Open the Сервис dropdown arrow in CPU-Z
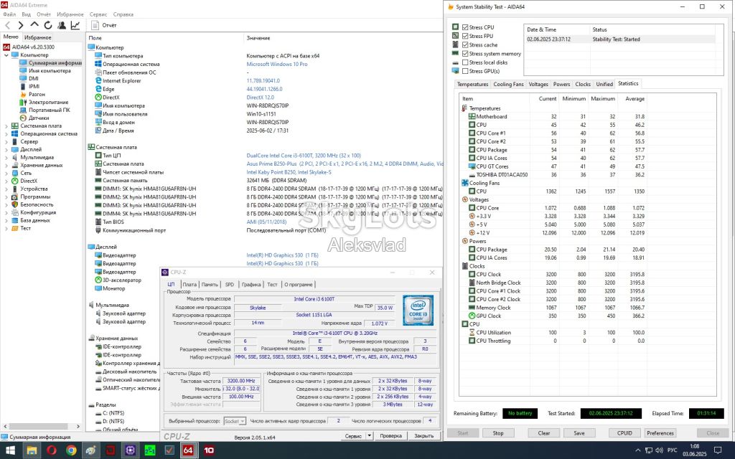The height and width of the screenshot is (459, 735). [x=370, y=435]
